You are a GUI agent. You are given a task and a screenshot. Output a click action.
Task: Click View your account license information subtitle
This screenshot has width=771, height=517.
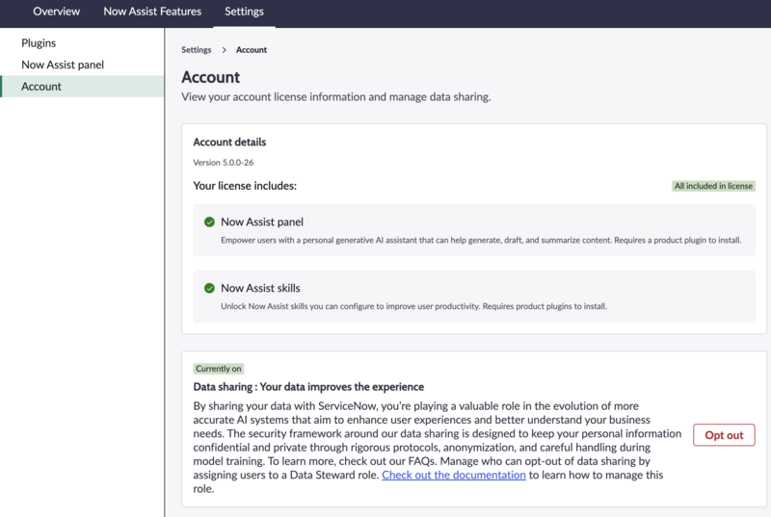(x=335, y=96)
